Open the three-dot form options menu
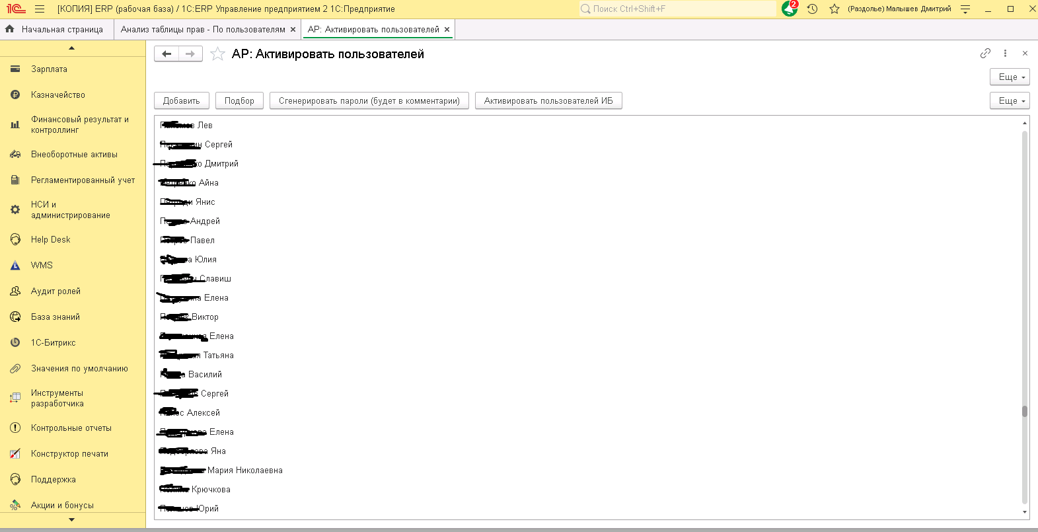This screenshot has width=1038, height=532. point(1005,54)
